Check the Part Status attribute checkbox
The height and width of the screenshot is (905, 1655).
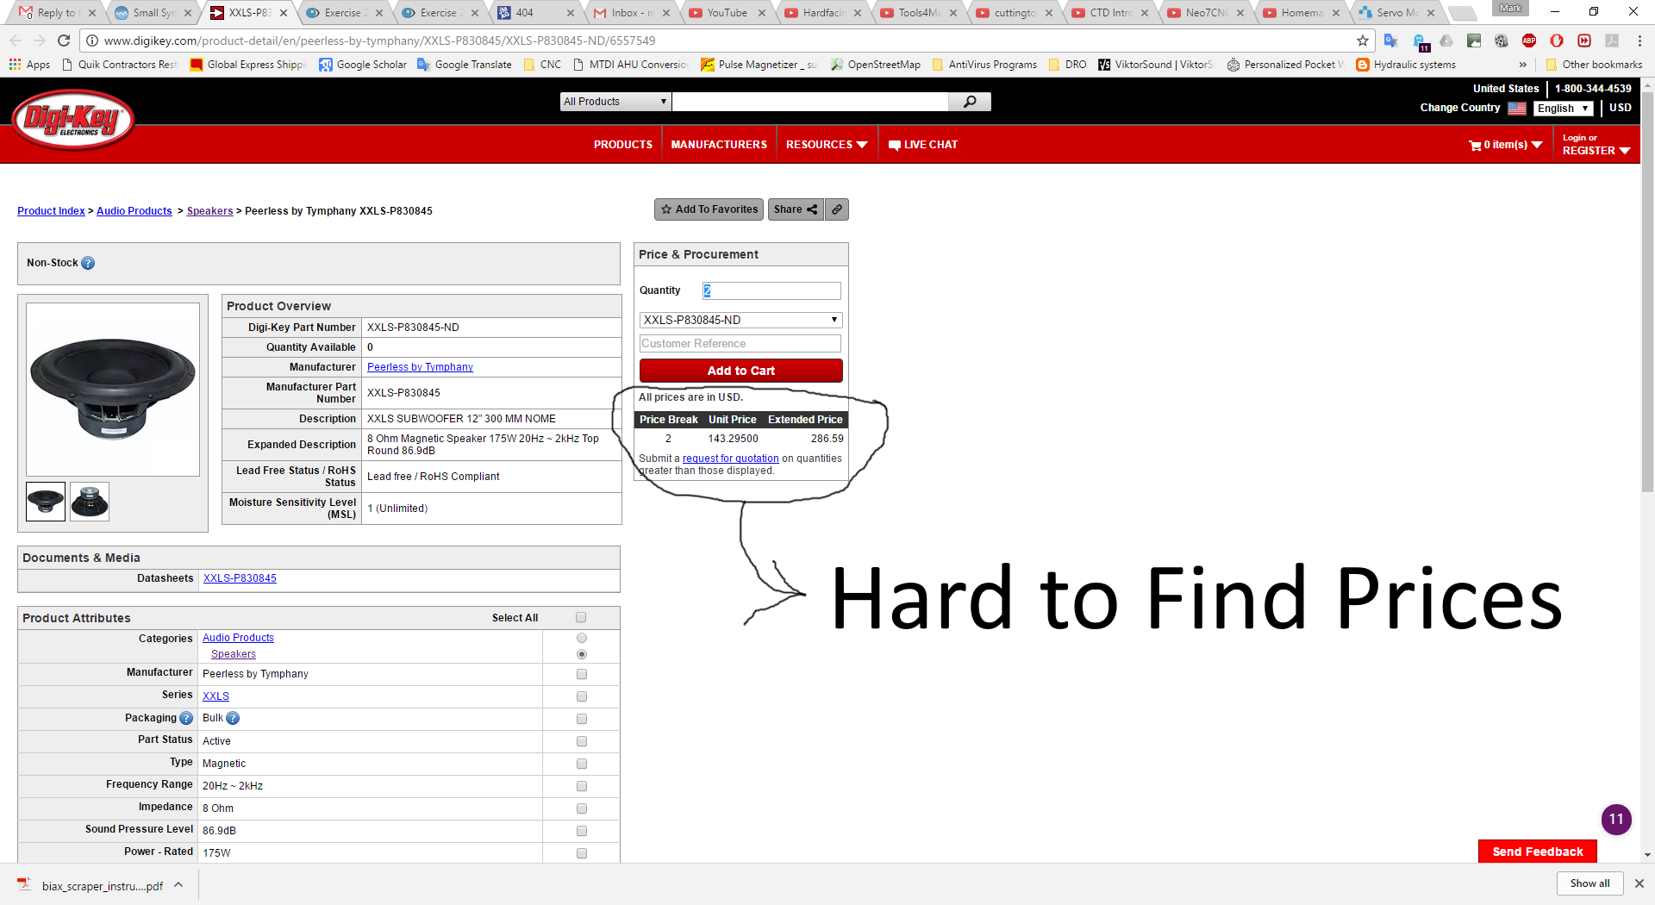click(x=582, y=741)
